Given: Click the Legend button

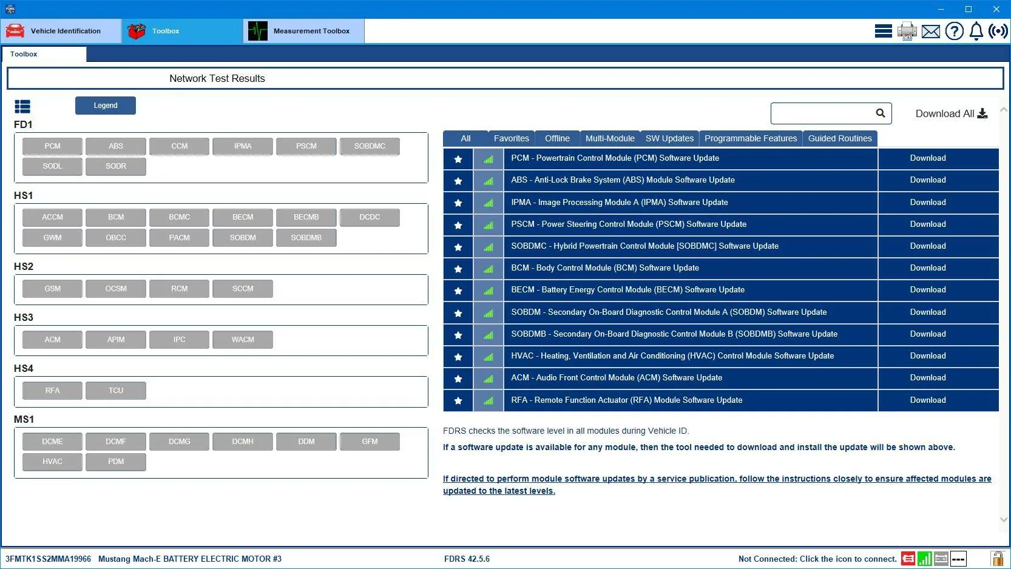Looking at the screenshot, I should point(106,106).
